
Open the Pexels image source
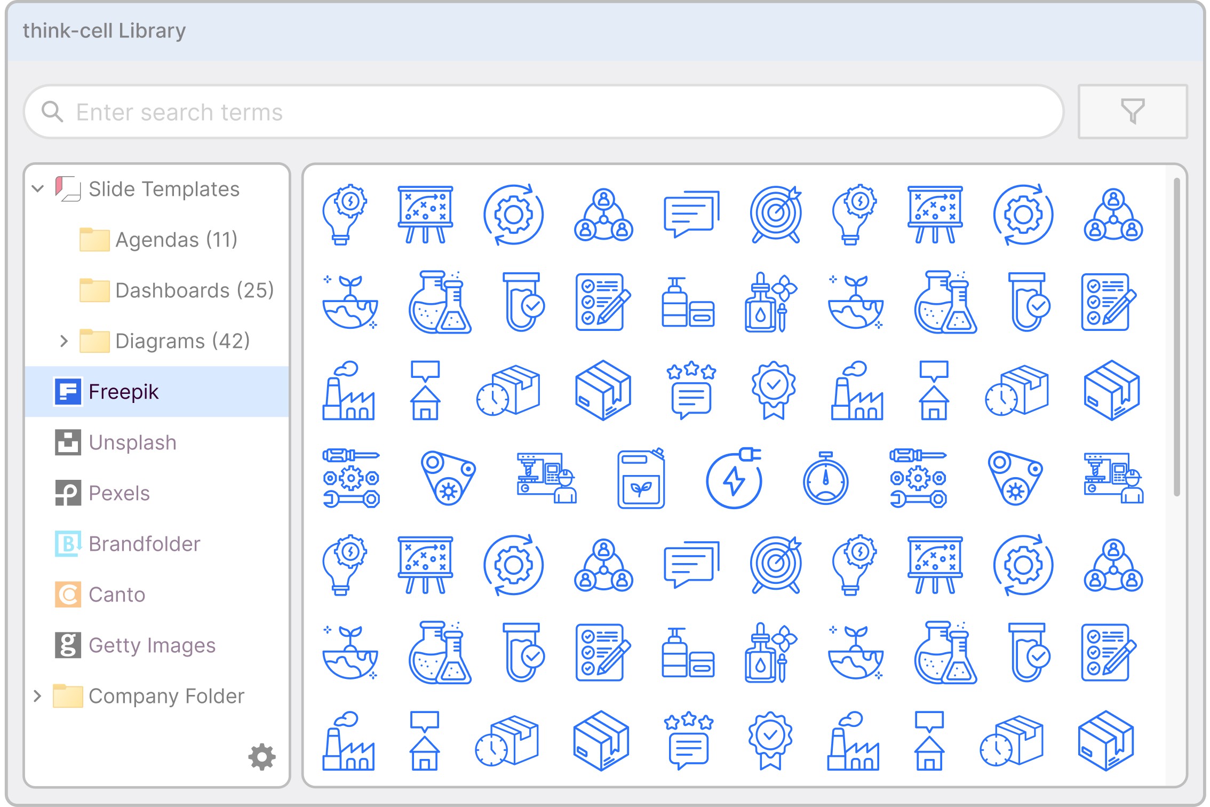click(x=118, y=493)
